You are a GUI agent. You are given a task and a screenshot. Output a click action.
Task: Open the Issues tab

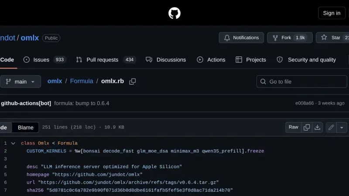pos(45,60)
